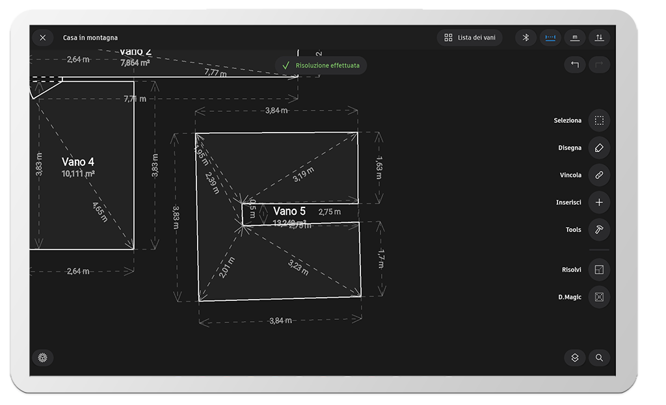The height and width of the screenshot is (405, 666).
Task: Toggle the highlighted measurement ruler display
Action: point(550,37)
